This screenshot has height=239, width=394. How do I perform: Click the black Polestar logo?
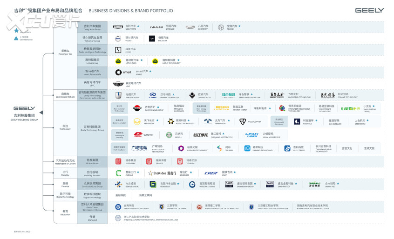point(152,39)
